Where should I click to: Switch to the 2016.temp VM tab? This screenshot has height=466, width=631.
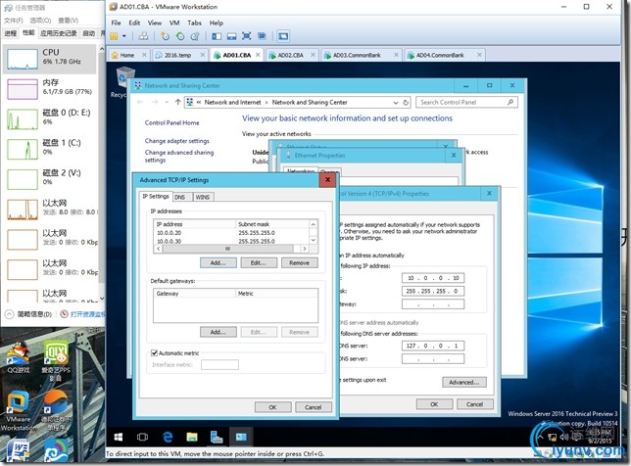[177, 55]
